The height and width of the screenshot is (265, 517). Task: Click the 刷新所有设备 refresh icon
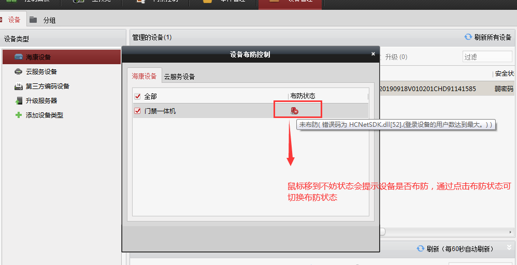coord(468,37)
